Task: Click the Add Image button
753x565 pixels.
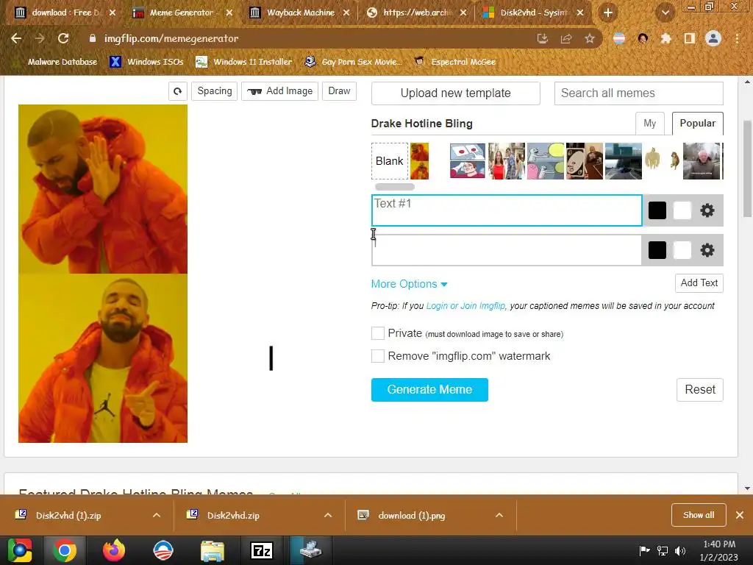Action: (x=279, y=91)
